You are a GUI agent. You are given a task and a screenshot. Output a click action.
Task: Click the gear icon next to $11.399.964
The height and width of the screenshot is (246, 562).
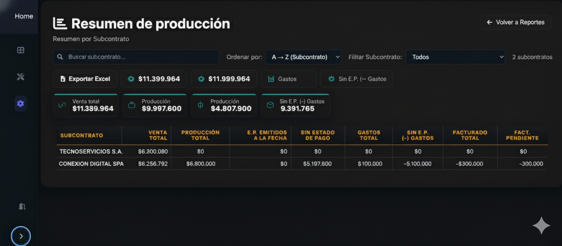pyautogui.click(x=131, y=79)
